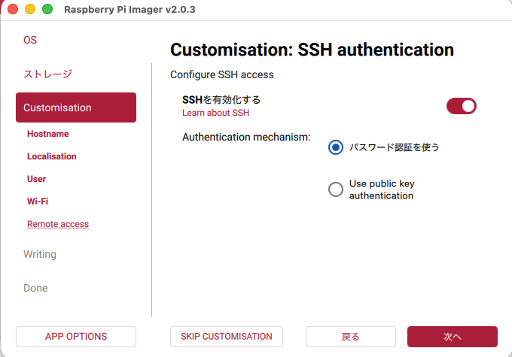512x357 pixels.
Task: Click the Done step in sidebar
Action: click(35, 288)
